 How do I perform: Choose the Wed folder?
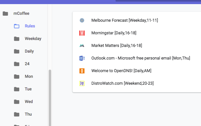coord(29,102)
